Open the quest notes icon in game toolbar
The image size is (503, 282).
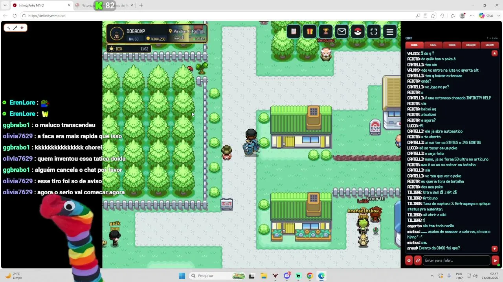294,32
